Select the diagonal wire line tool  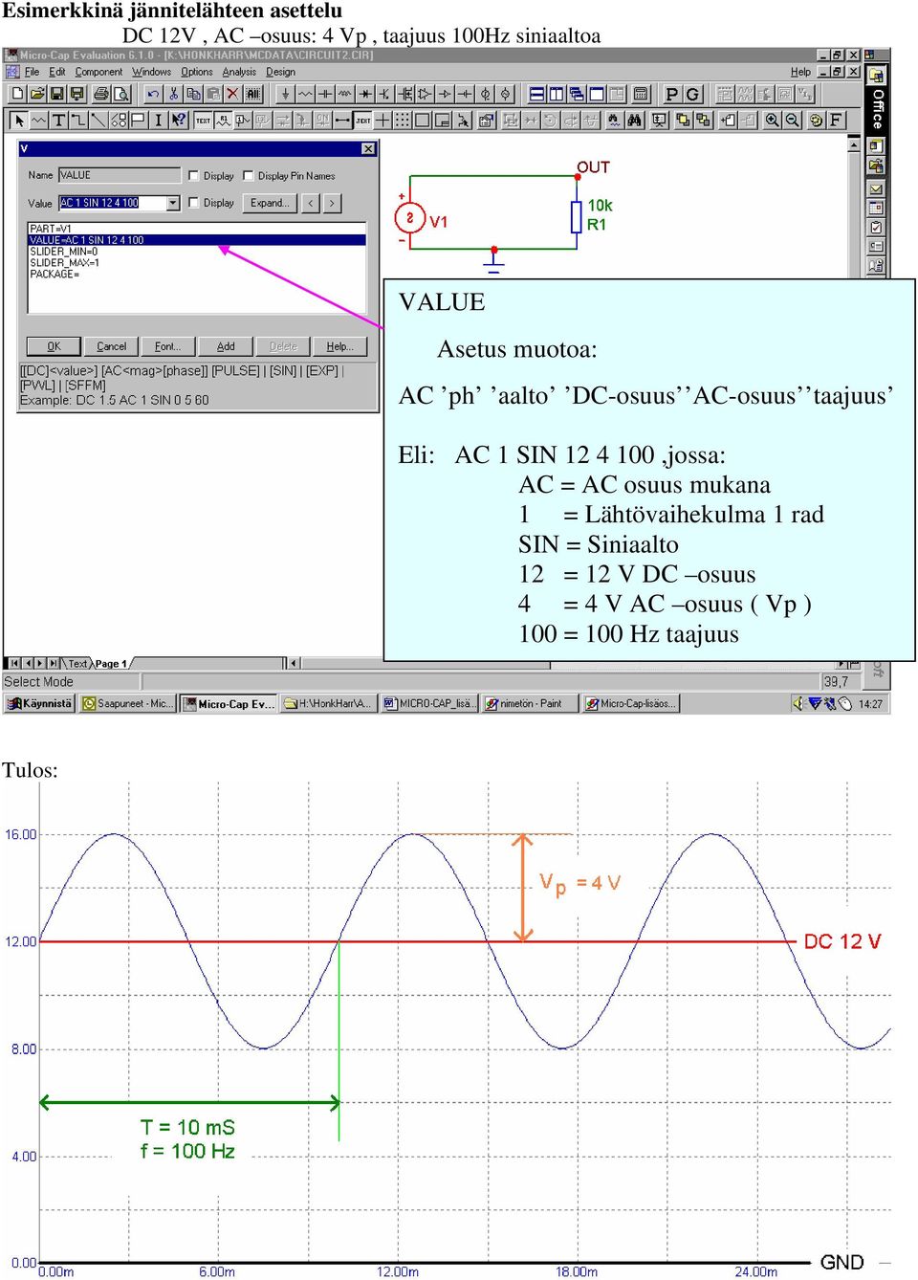pyautogui.click(x=98, y=120)
